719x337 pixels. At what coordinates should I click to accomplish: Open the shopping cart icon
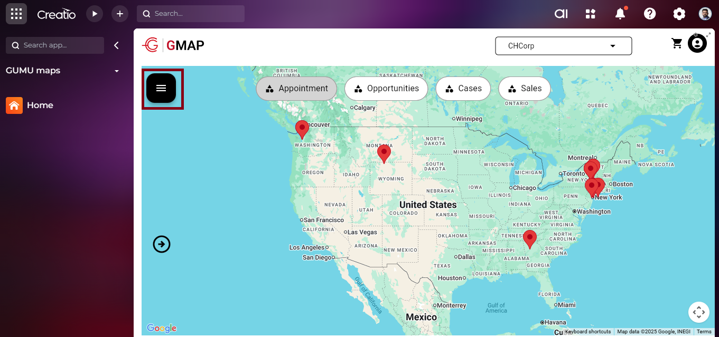677,43
